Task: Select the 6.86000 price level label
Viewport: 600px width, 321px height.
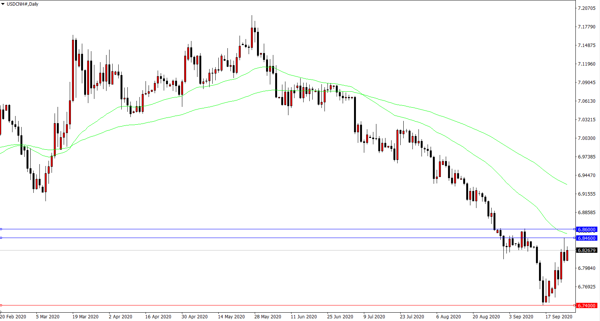Action: [x=587, y=230]
